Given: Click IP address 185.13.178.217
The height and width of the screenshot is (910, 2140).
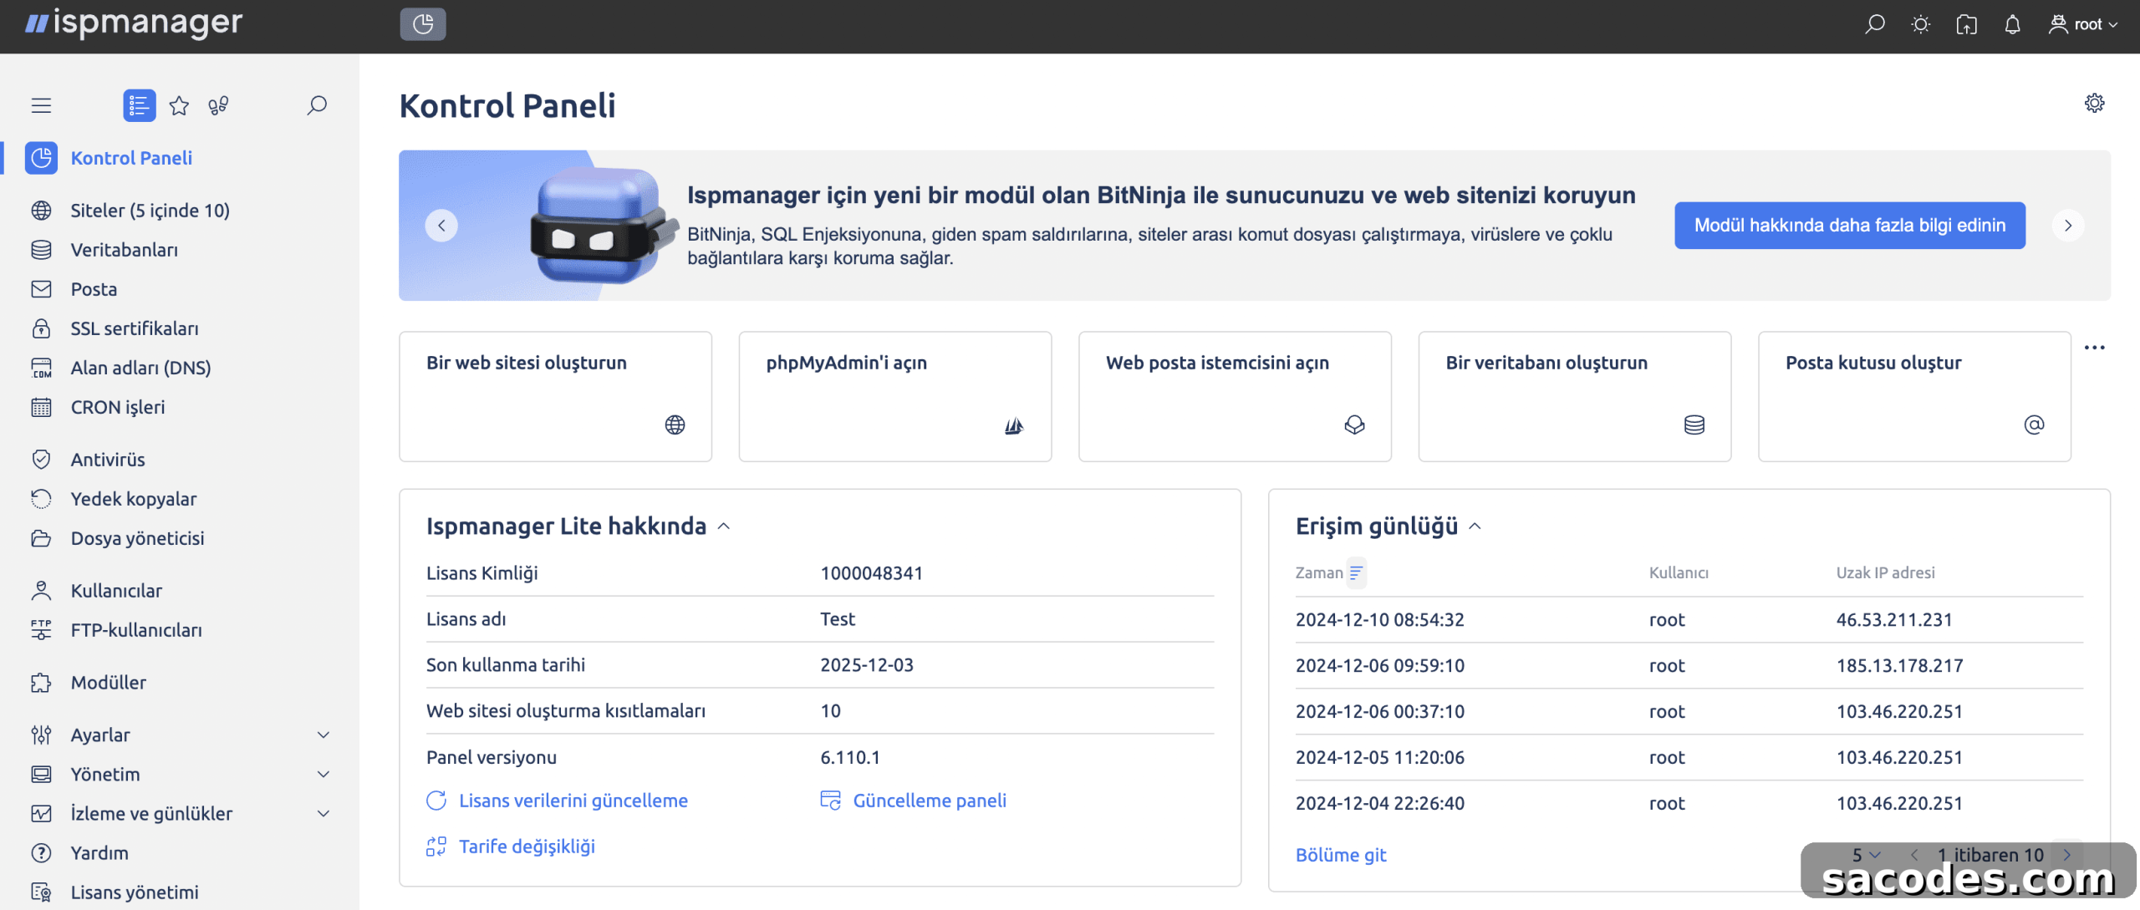Looking at the screenshot, I should (1899, 666).
